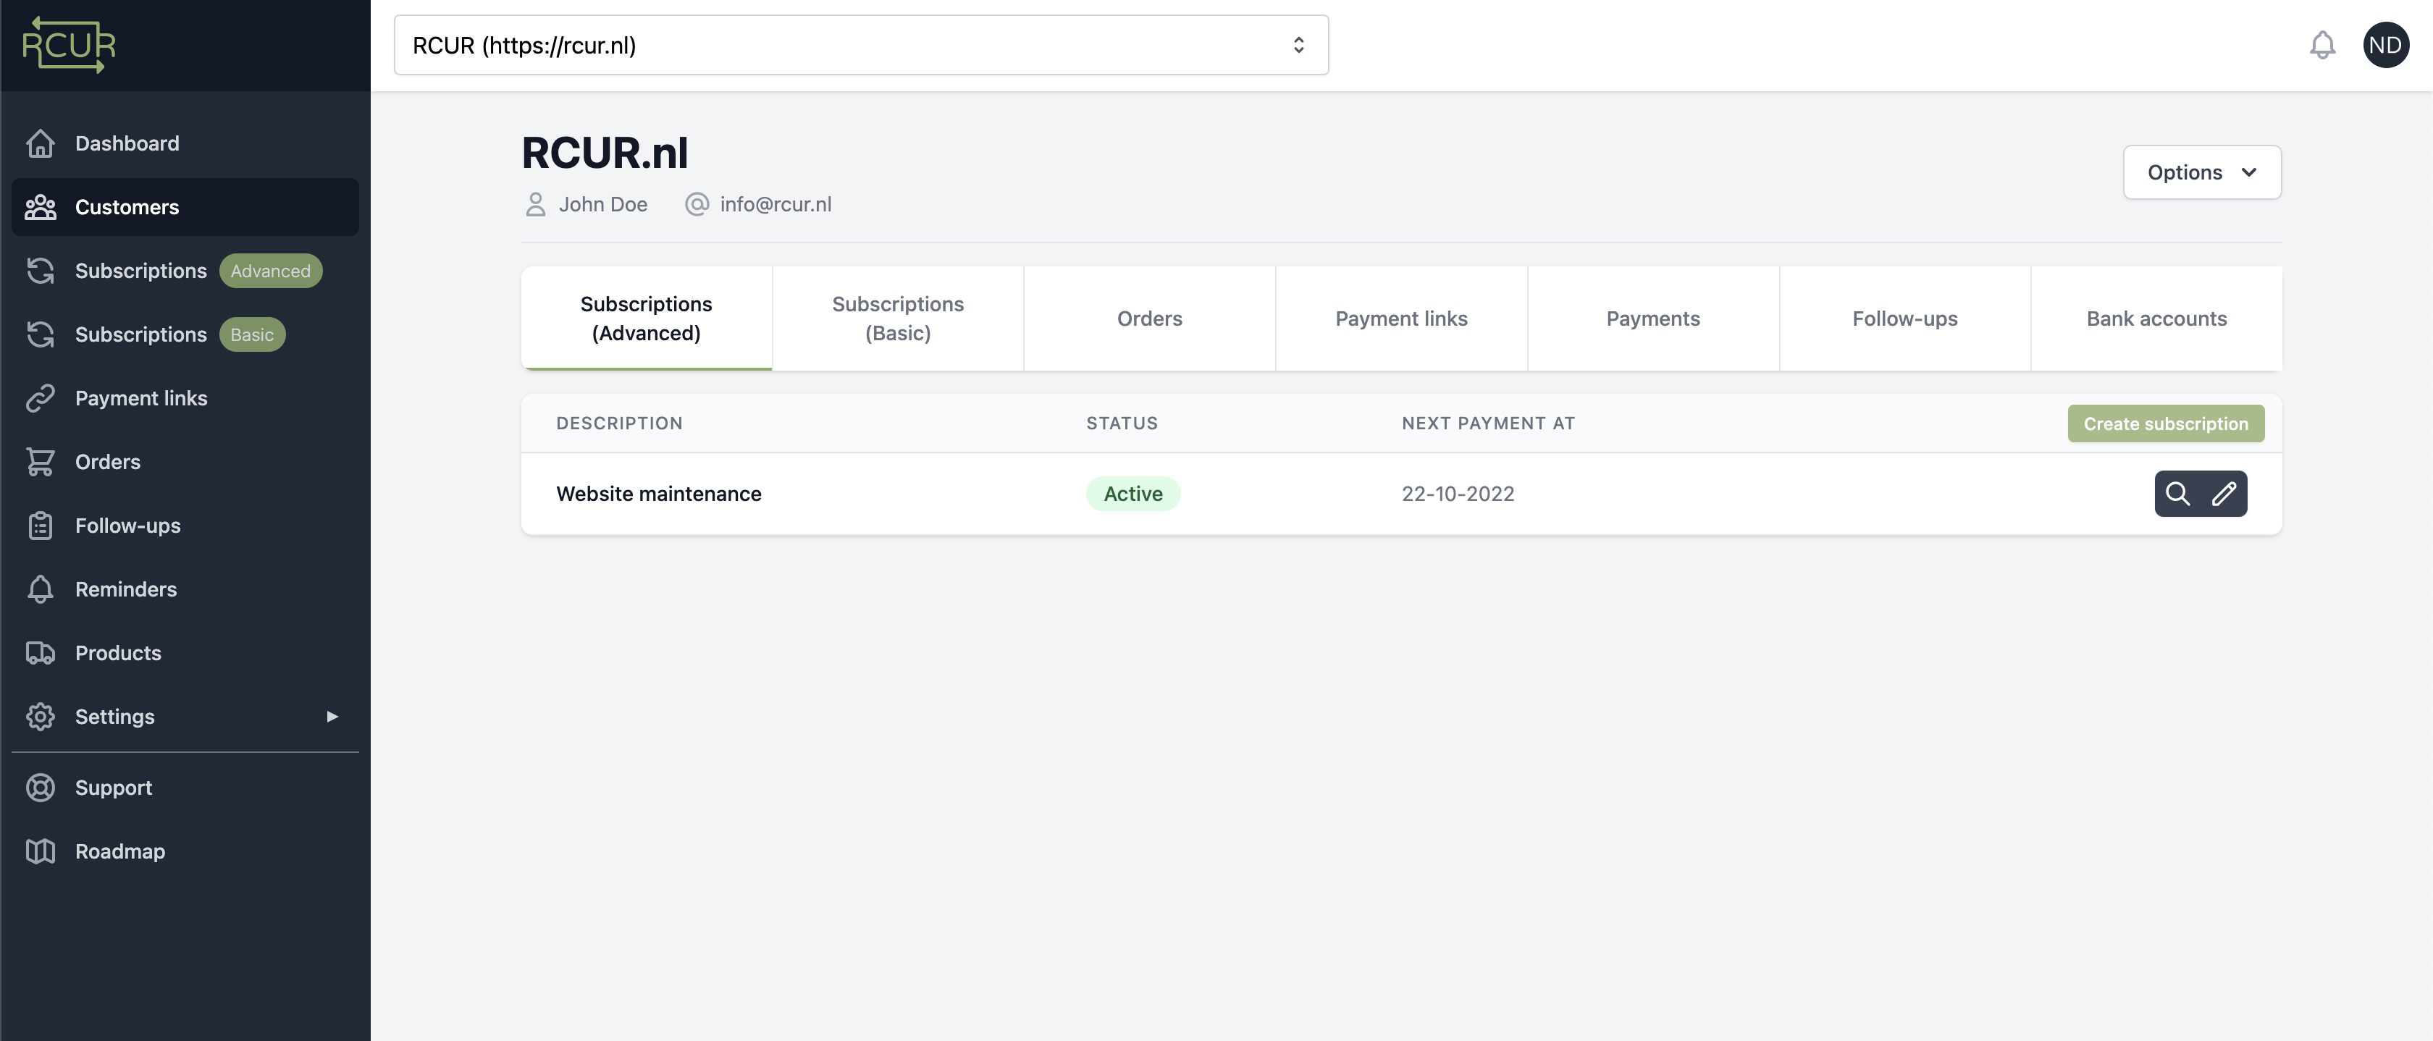
Task: Open Payment links in the sidebar
Action: coord(185,399)
